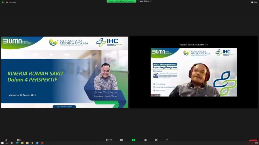Image resolution: width=259 pixels, height=145 pixels.
Task: Start video with the camera icon
Action: tap(18, 140)
